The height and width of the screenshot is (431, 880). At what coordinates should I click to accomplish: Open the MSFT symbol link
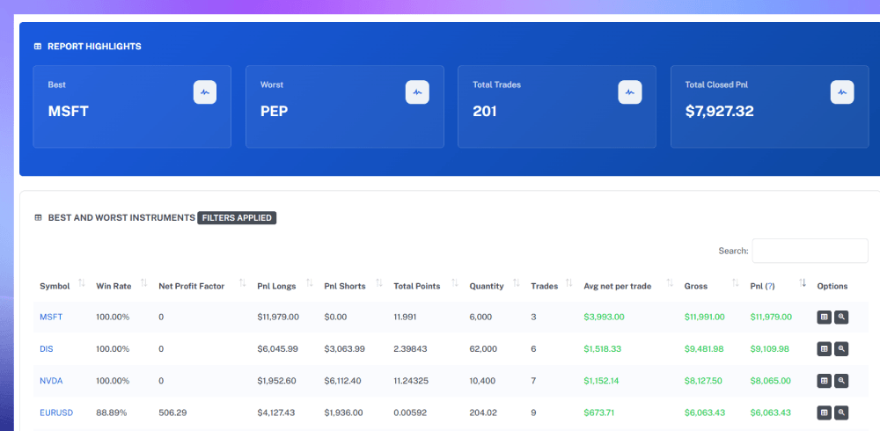51,317
